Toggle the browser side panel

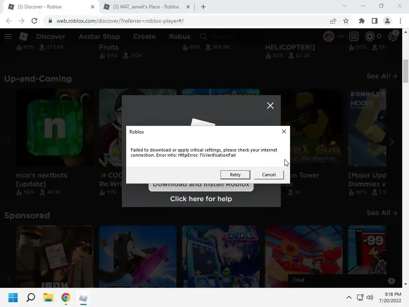tap(375, 21)
